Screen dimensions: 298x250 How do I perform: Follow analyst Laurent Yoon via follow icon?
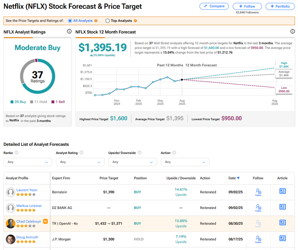[x=258, y=192]
